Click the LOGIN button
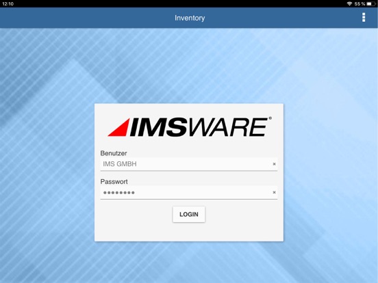Viewport: 378px width, 283px height. [189, 214]
